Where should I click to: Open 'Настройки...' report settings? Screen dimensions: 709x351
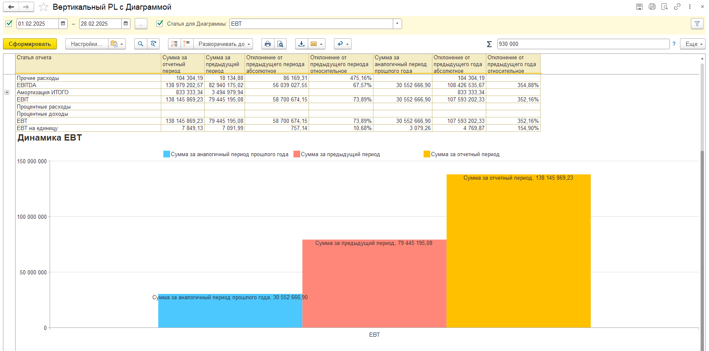click(86, 44)
